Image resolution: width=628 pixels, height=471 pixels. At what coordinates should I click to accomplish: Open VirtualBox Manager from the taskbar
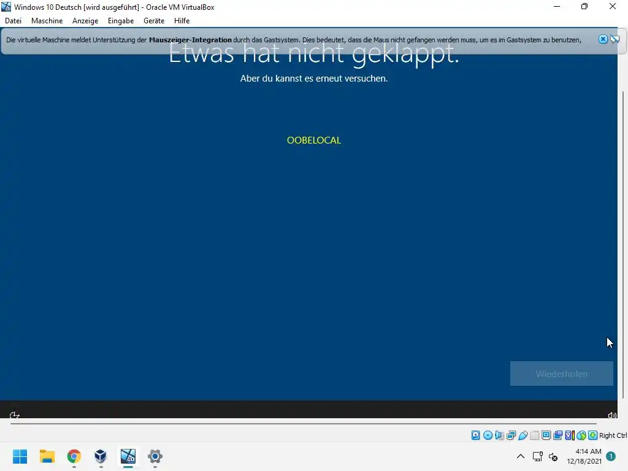tap(101, 456)
